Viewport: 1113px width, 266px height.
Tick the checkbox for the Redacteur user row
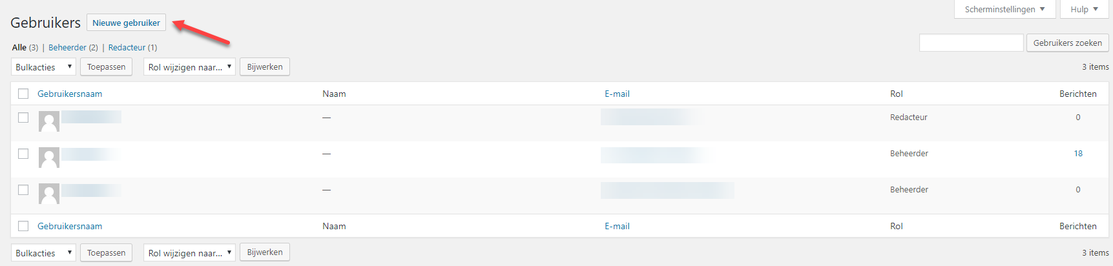23,118
